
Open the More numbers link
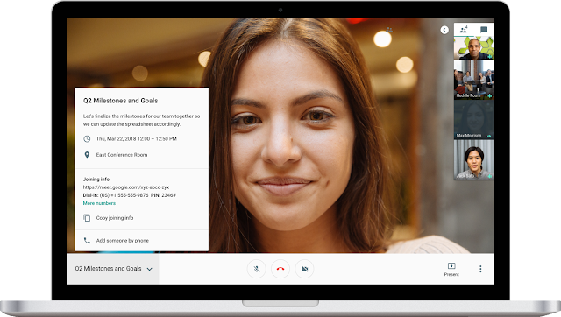tap(99, 203)
